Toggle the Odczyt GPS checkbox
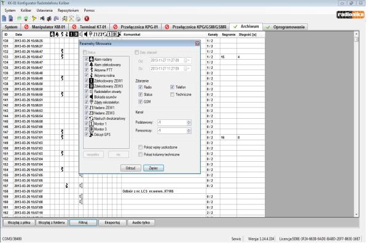368x243 pixels. (x=86, y=135)
